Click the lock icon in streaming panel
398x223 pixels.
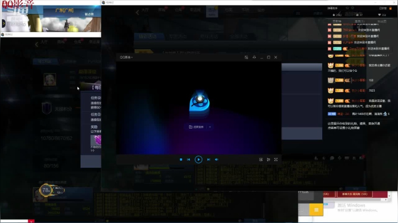click(390, 8)
